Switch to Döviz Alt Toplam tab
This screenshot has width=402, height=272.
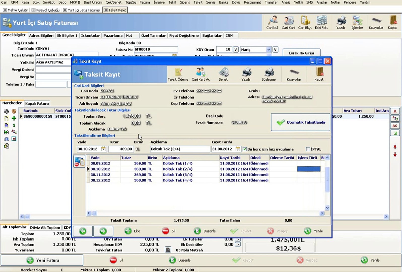pyautogui.click(x=45, y=227)
